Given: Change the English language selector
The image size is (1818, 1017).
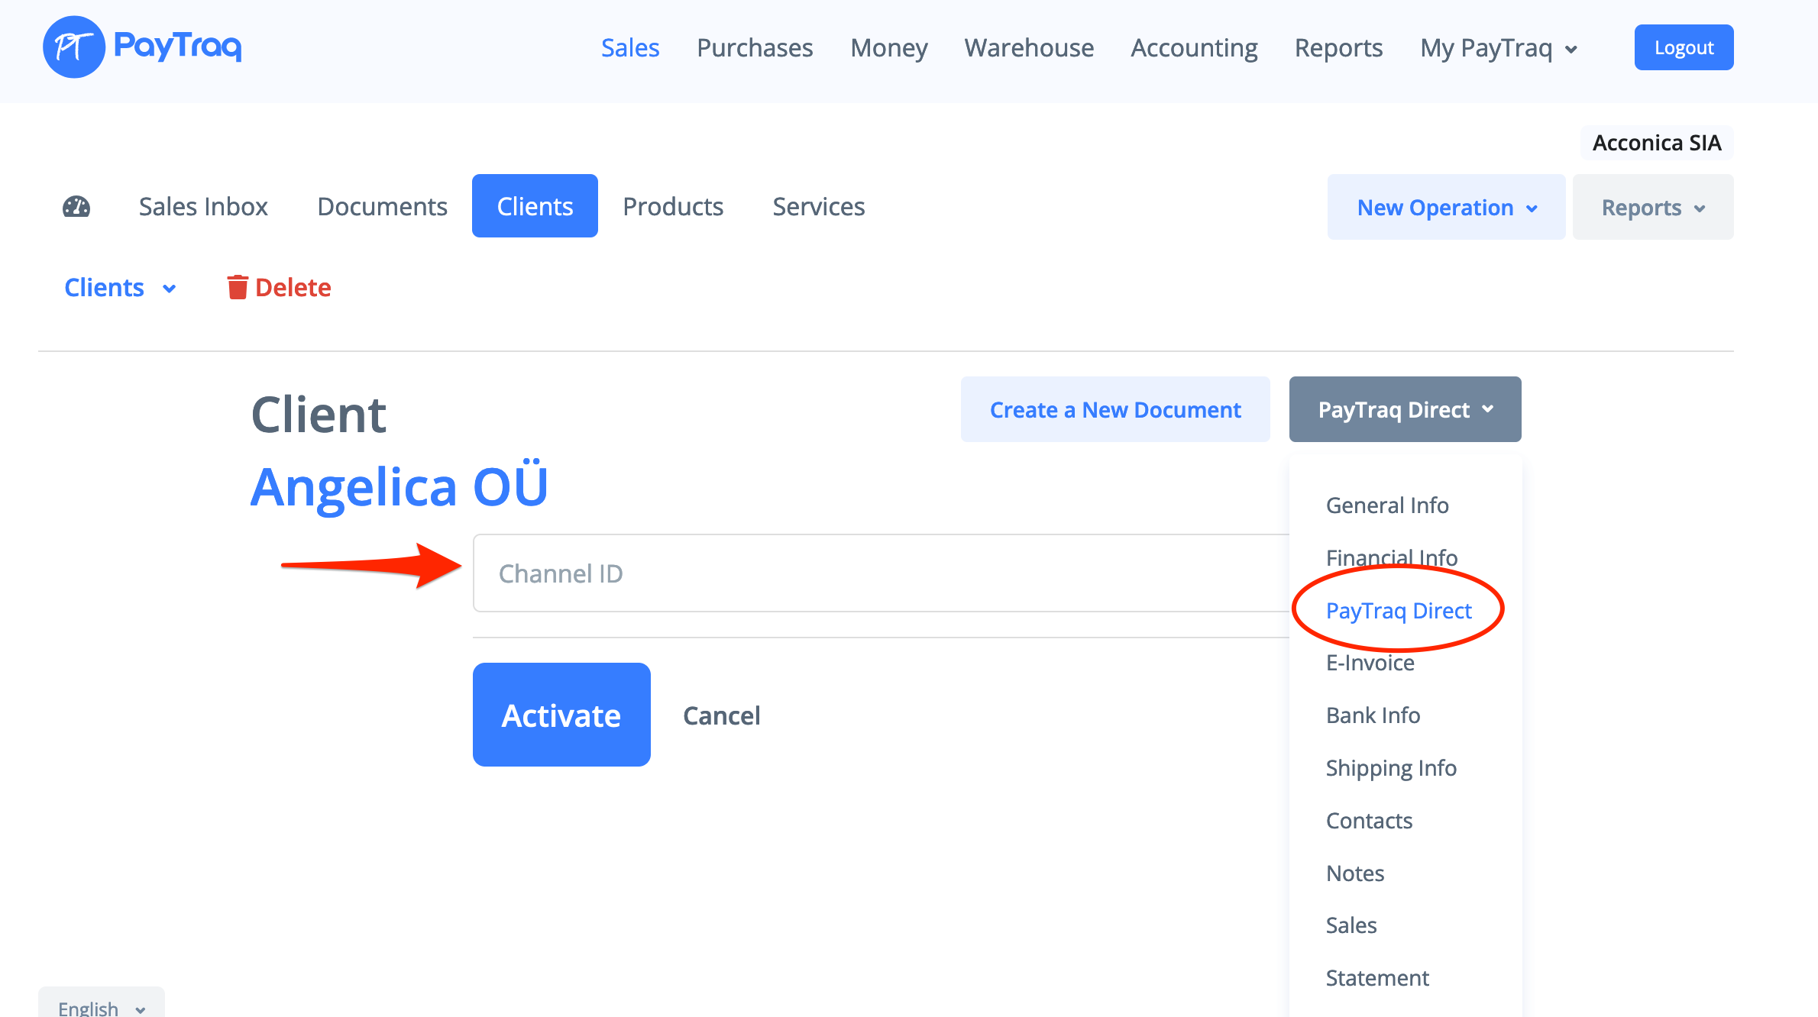Looking at the screenshot, I should point(101,1006).
